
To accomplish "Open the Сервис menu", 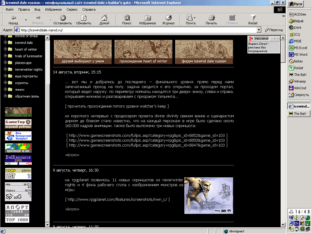I will click(72, 9).
